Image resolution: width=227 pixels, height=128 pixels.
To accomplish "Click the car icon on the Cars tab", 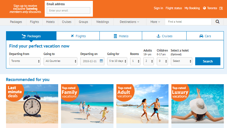I will tap(201, 36).
